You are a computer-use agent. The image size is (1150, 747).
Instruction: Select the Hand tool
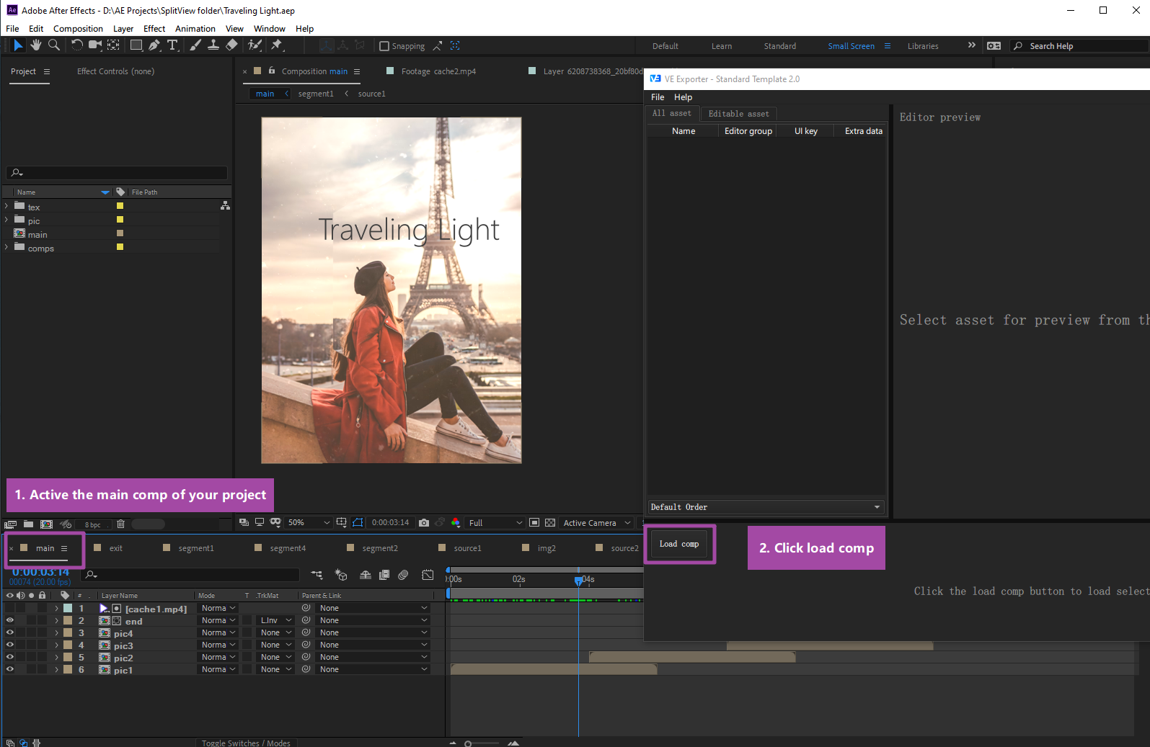(x=35, y=45)
